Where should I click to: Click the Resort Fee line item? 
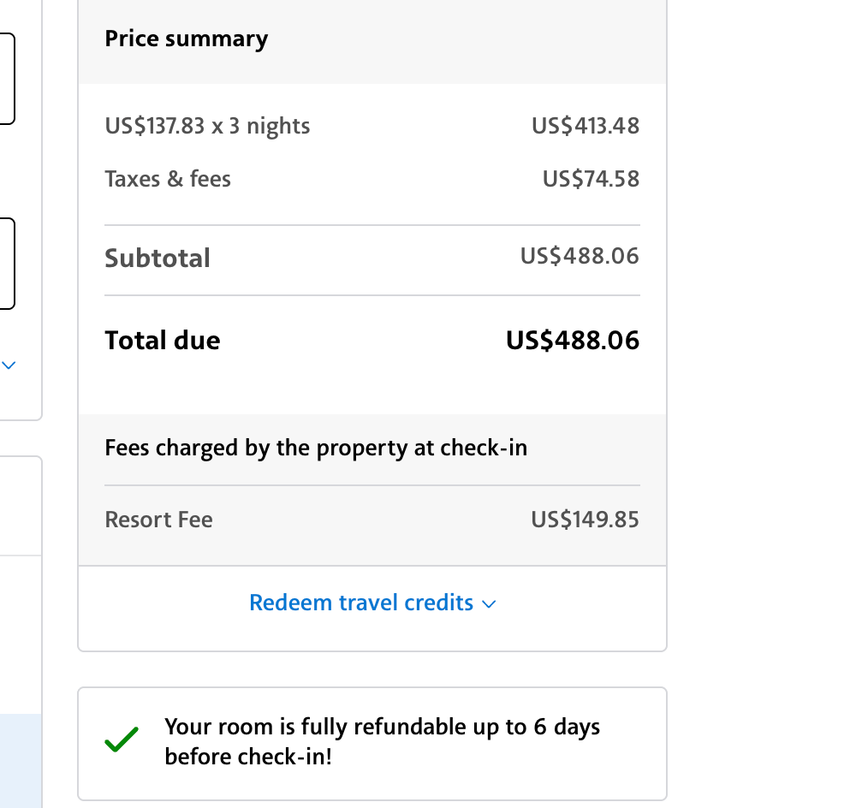click(x=158, y=520)
